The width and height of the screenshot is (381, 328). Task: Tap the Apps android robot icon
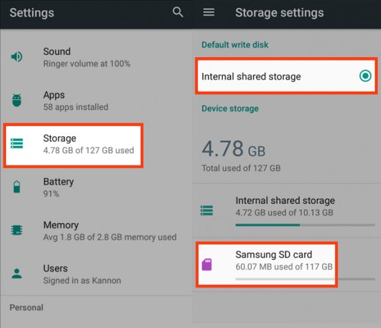coord(17,100)
